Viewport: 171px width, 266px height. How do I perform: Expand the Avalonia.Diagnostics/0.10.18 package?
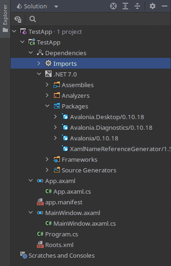tap(55, 127)
